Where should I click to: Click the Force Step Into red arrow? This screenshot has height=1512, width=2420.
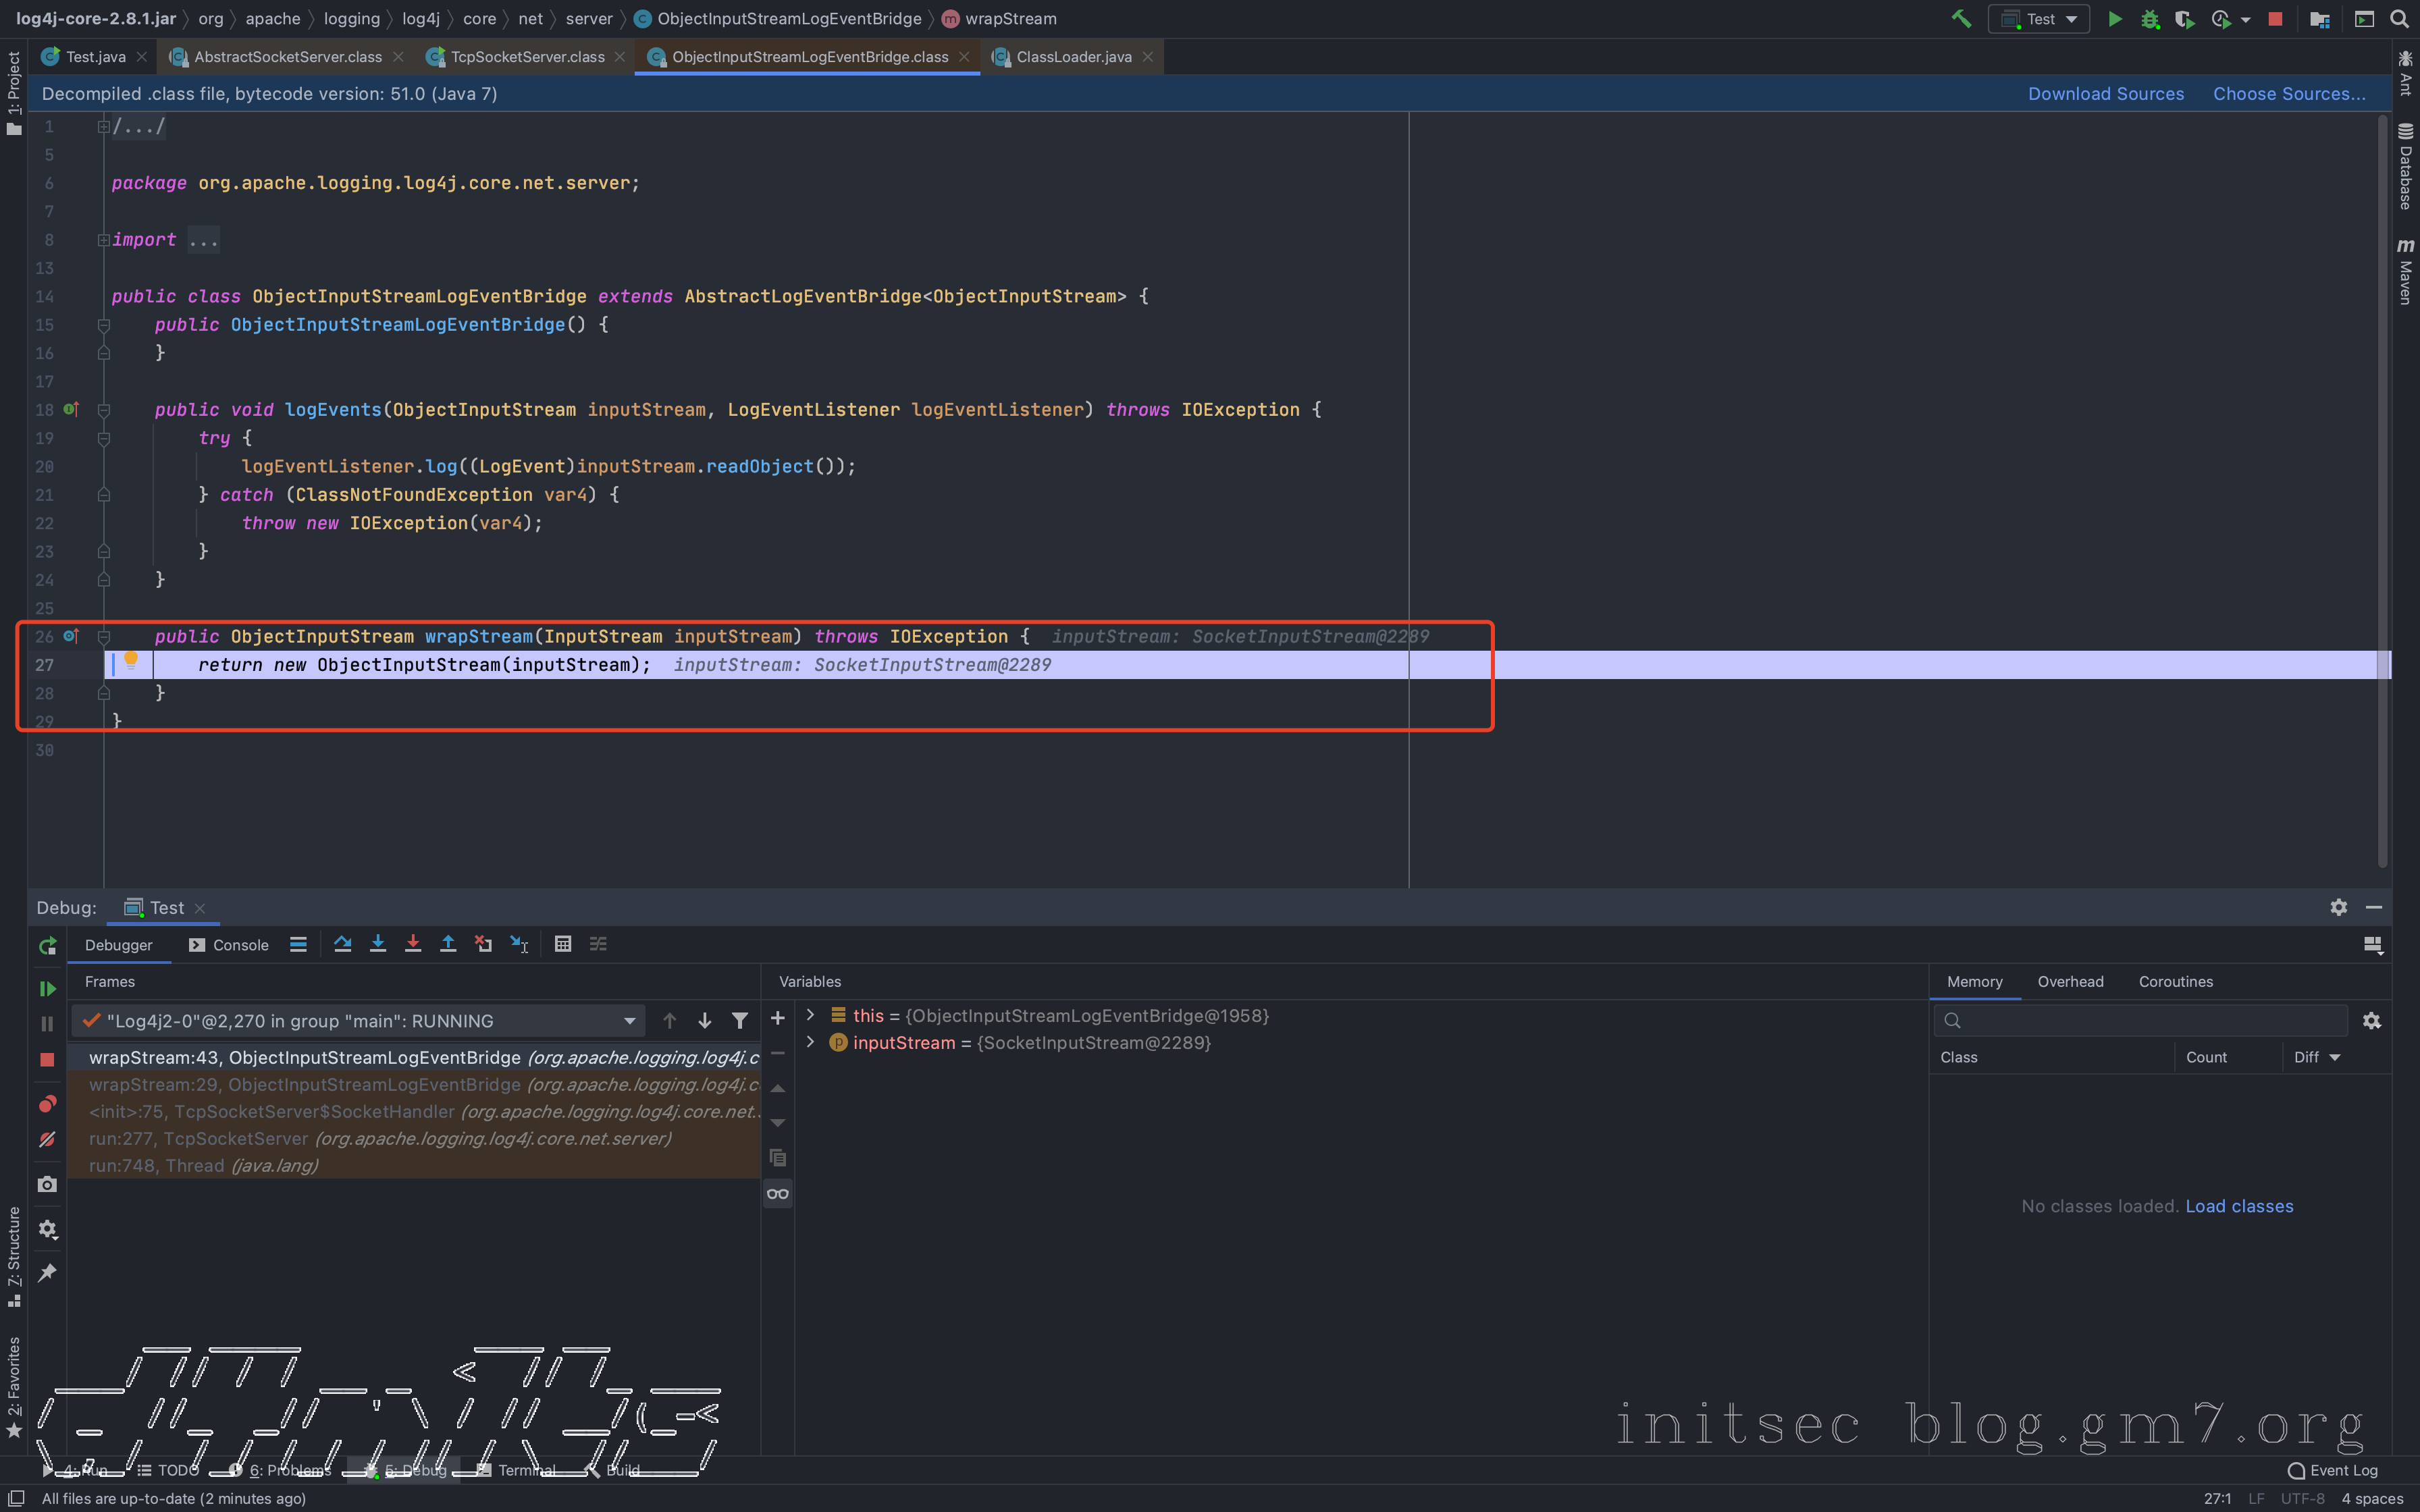[x=413, y=944]
